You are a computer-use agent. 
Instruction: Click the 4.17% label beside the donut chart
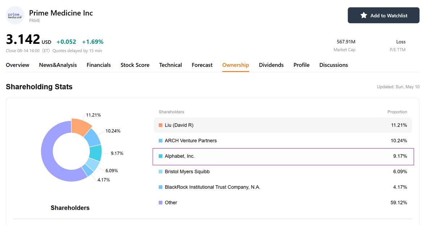coord(104,180)
